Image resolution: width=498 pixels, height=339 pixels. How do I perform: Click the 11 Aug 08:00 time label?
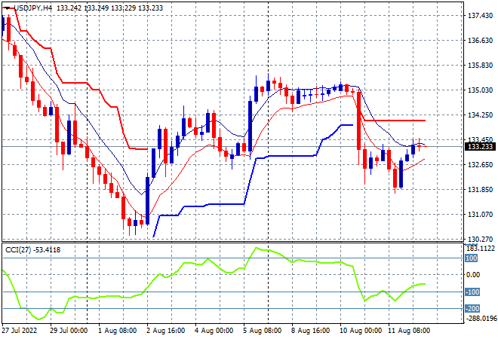[409, 331]
